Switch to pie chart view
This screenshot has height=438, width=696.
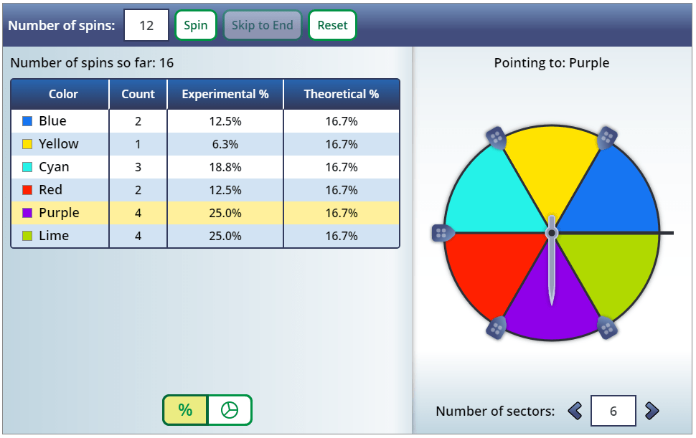tap(230, 410)
